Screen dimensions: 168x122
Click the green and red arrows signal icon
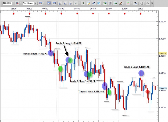tap(128, 3)
